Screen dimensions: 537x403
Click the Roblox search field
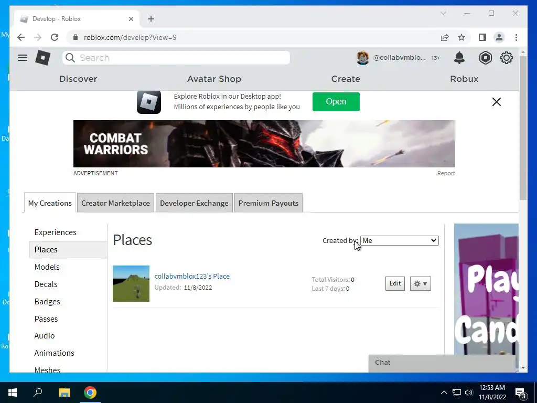coord(176,58)
